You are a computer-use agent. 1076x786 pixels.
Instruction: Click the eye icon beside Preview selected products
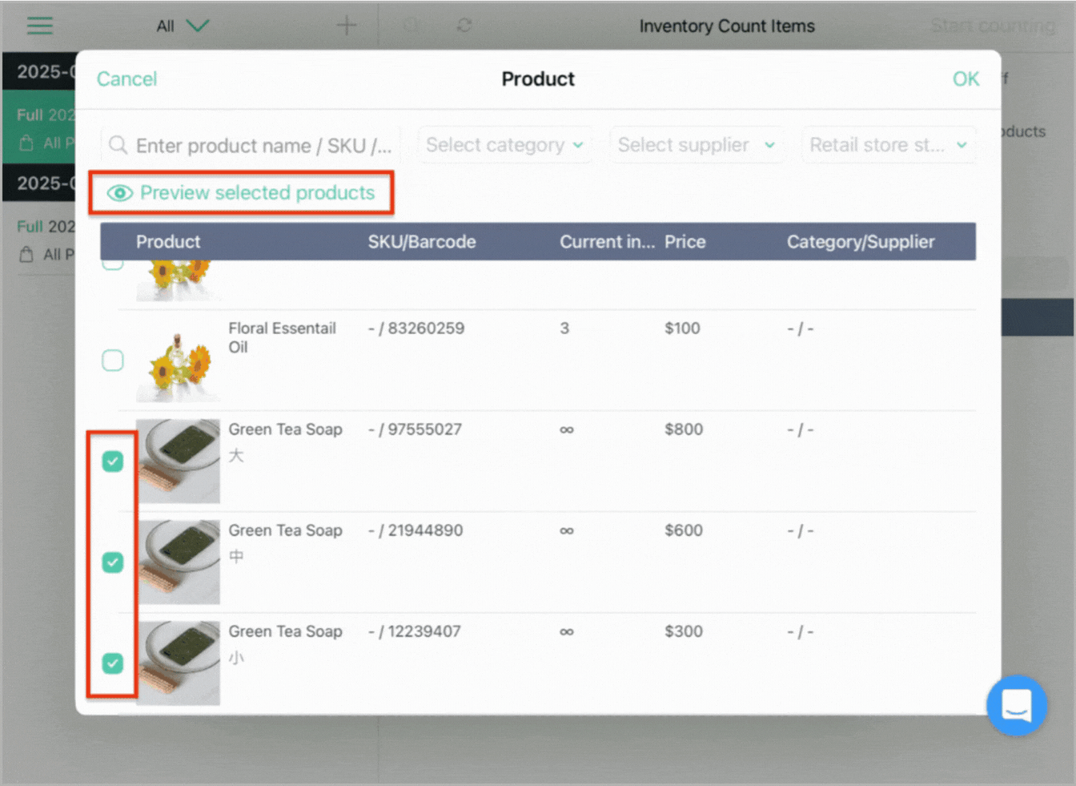120,193
